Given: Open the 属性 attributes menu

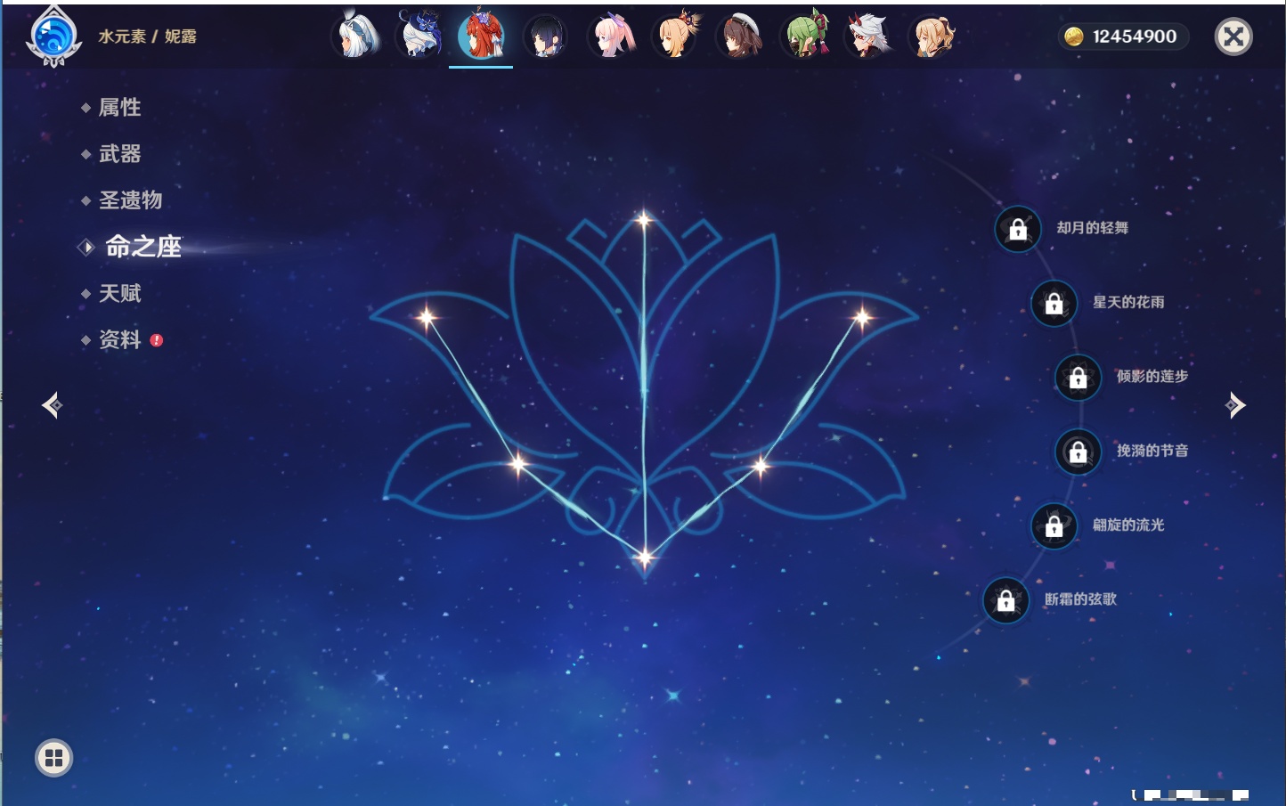Looking at the screenshot, I should [119, 108].
